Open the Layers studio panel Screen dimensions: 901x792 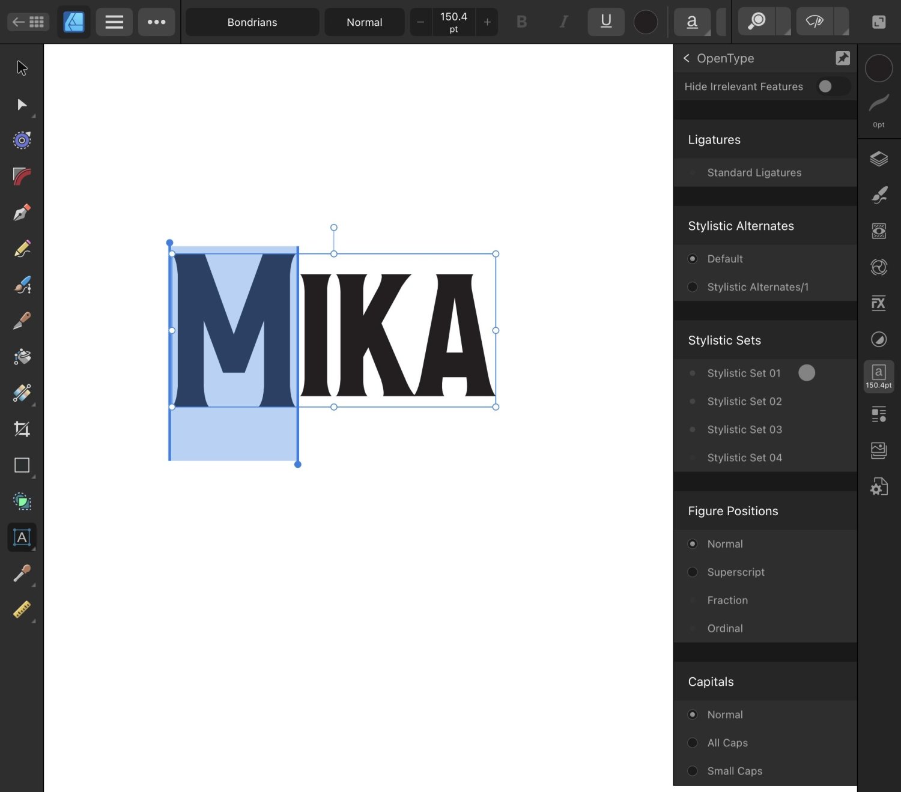(x=878, y=159)
